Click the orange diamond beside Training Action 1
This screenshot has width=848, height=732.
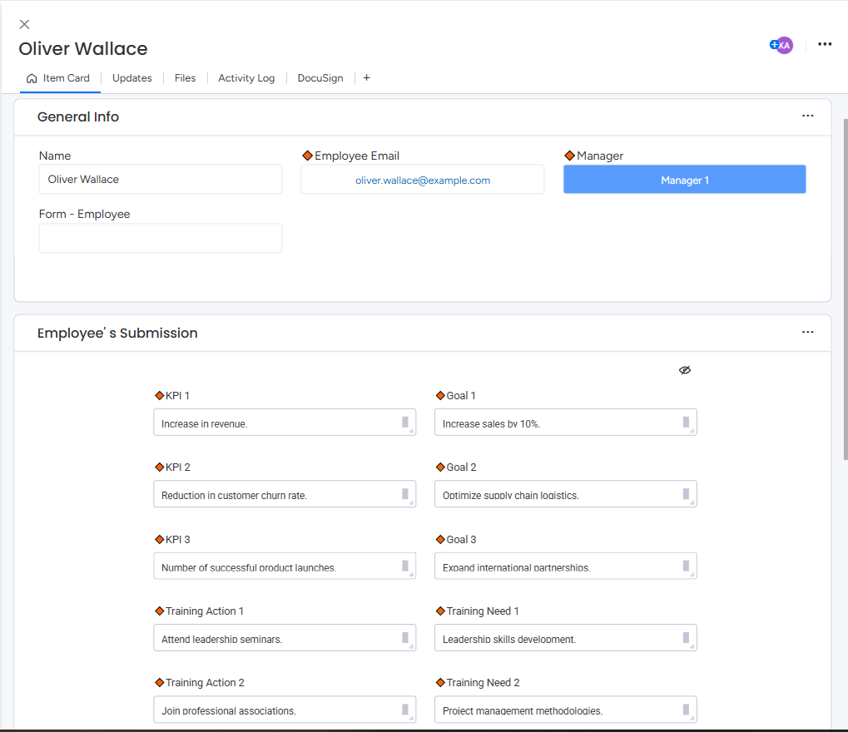point(160,611)
